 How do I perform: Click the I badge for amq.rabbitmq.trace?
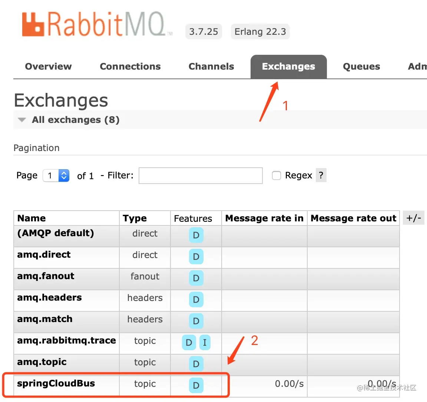pyautogui.click(x=205, y=342)
